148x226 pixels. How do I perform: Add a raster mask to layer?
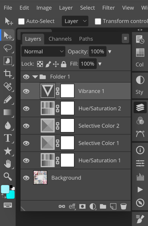click(82, 206)
